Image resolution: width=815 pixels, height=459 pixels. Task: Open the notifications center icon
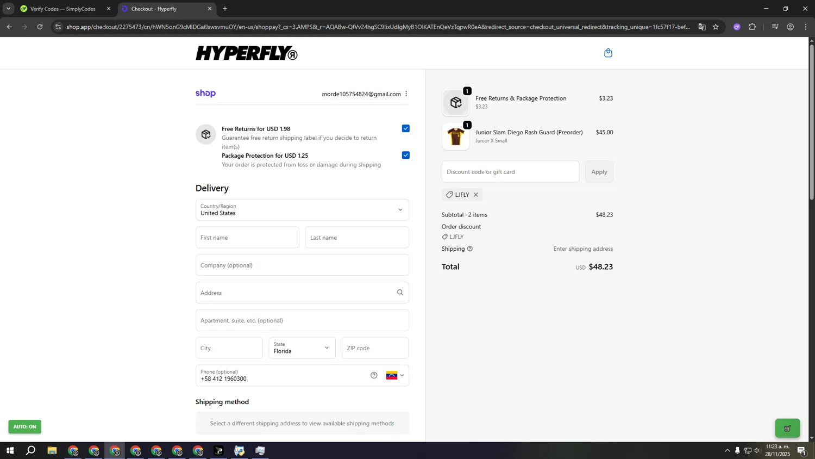point(802,450)
